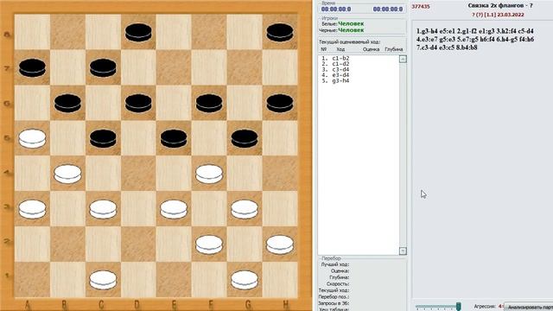Click the move list scroll-down arrow
The width and height of the screenshot is (553, 311).
[x=403, y=251]
